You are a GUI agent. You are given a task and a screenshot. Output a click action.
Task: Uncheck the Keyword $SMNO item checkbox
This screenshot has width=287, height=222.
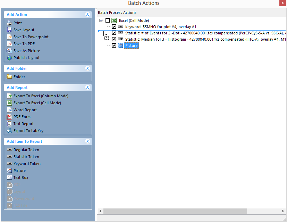(114, 27)
